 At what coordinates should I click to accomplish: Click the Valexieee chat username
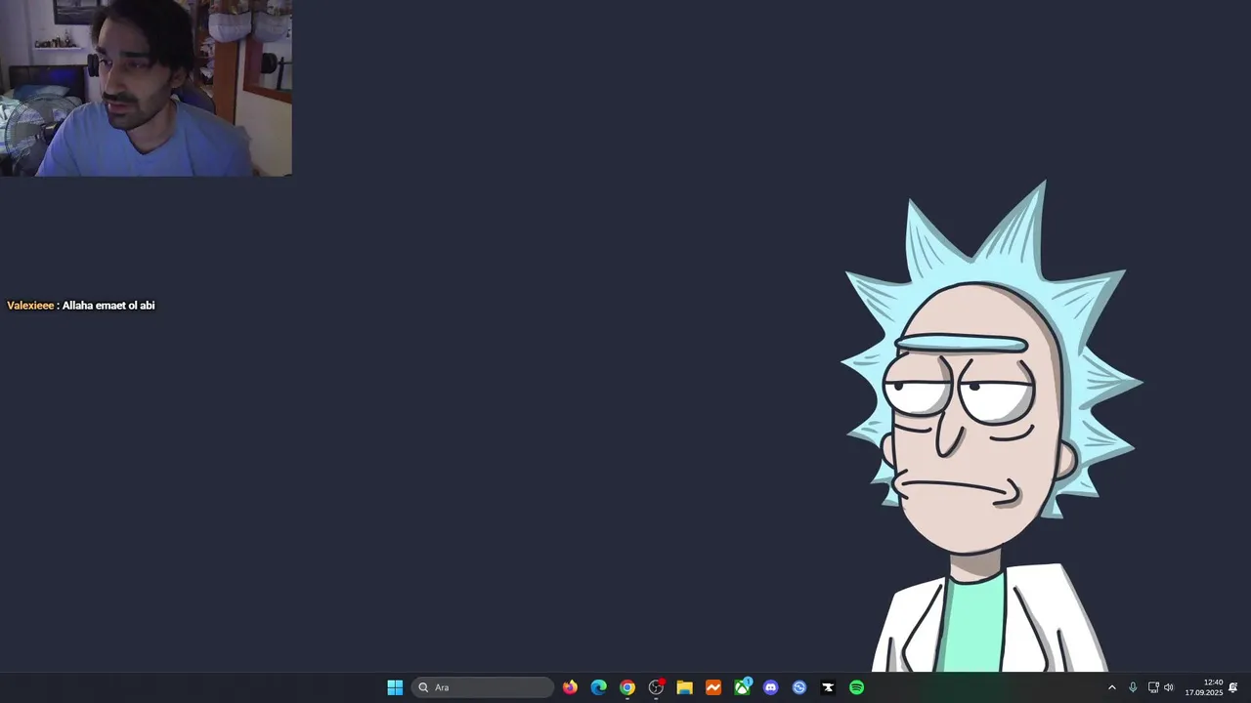[x=30, y=306]
